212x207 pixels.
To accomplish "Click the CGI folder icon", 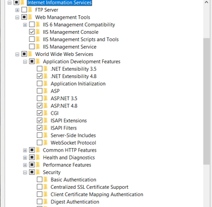I will (46, 113).
